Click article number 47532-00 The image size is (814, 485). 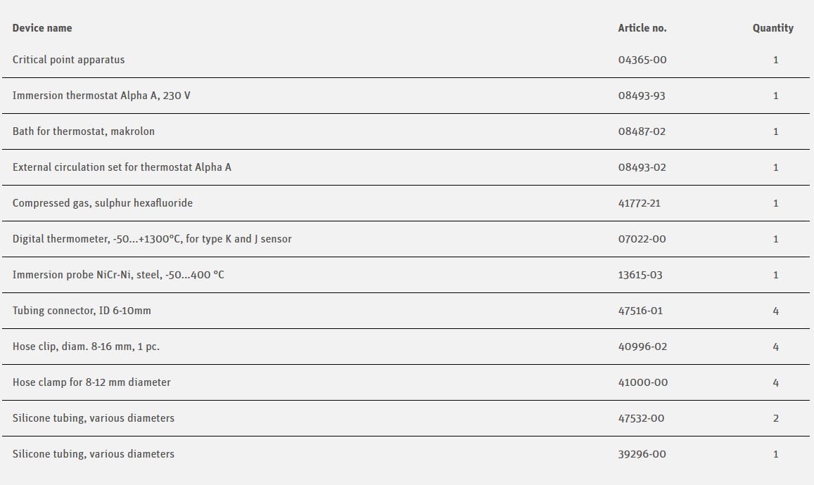point(642,418)
